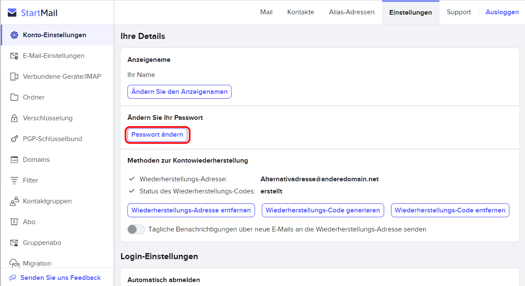This screenshot has width=525, height=286.
Task: Go to Ordner in the sidebar
Action: coord(57,97)
